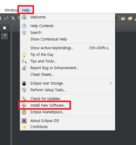Open About Eclipse IDE
The height and width of the screenshot is (145, 136).
point(67,121)
